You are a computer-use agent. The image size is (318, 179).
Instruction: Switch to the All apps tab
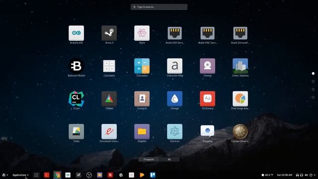pyautogui.click(x=169, y=159)
